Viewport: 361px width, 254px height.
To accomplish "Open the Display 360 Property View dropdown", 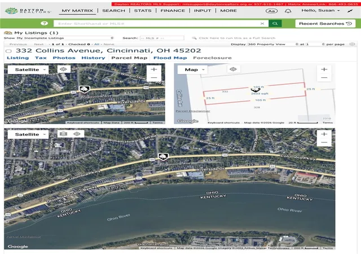I will [273, 44].
